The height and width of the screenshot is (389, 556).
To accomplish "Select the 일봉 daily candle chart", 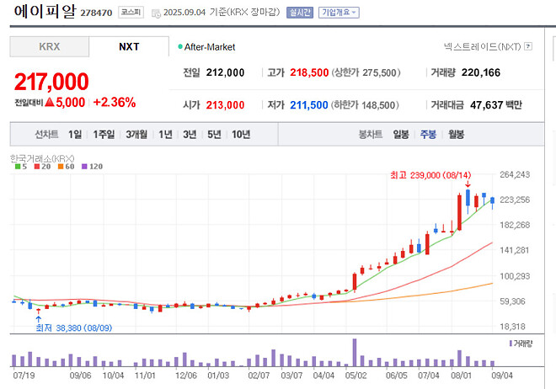I will tap(401, 134).
